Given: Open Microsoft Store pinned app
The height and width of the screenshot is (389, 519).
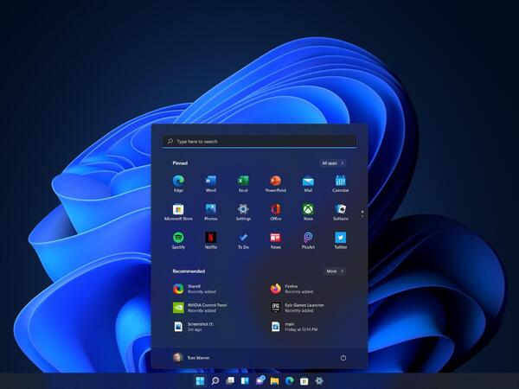Looking at the screenshot, I should click(x=178, y=212).
